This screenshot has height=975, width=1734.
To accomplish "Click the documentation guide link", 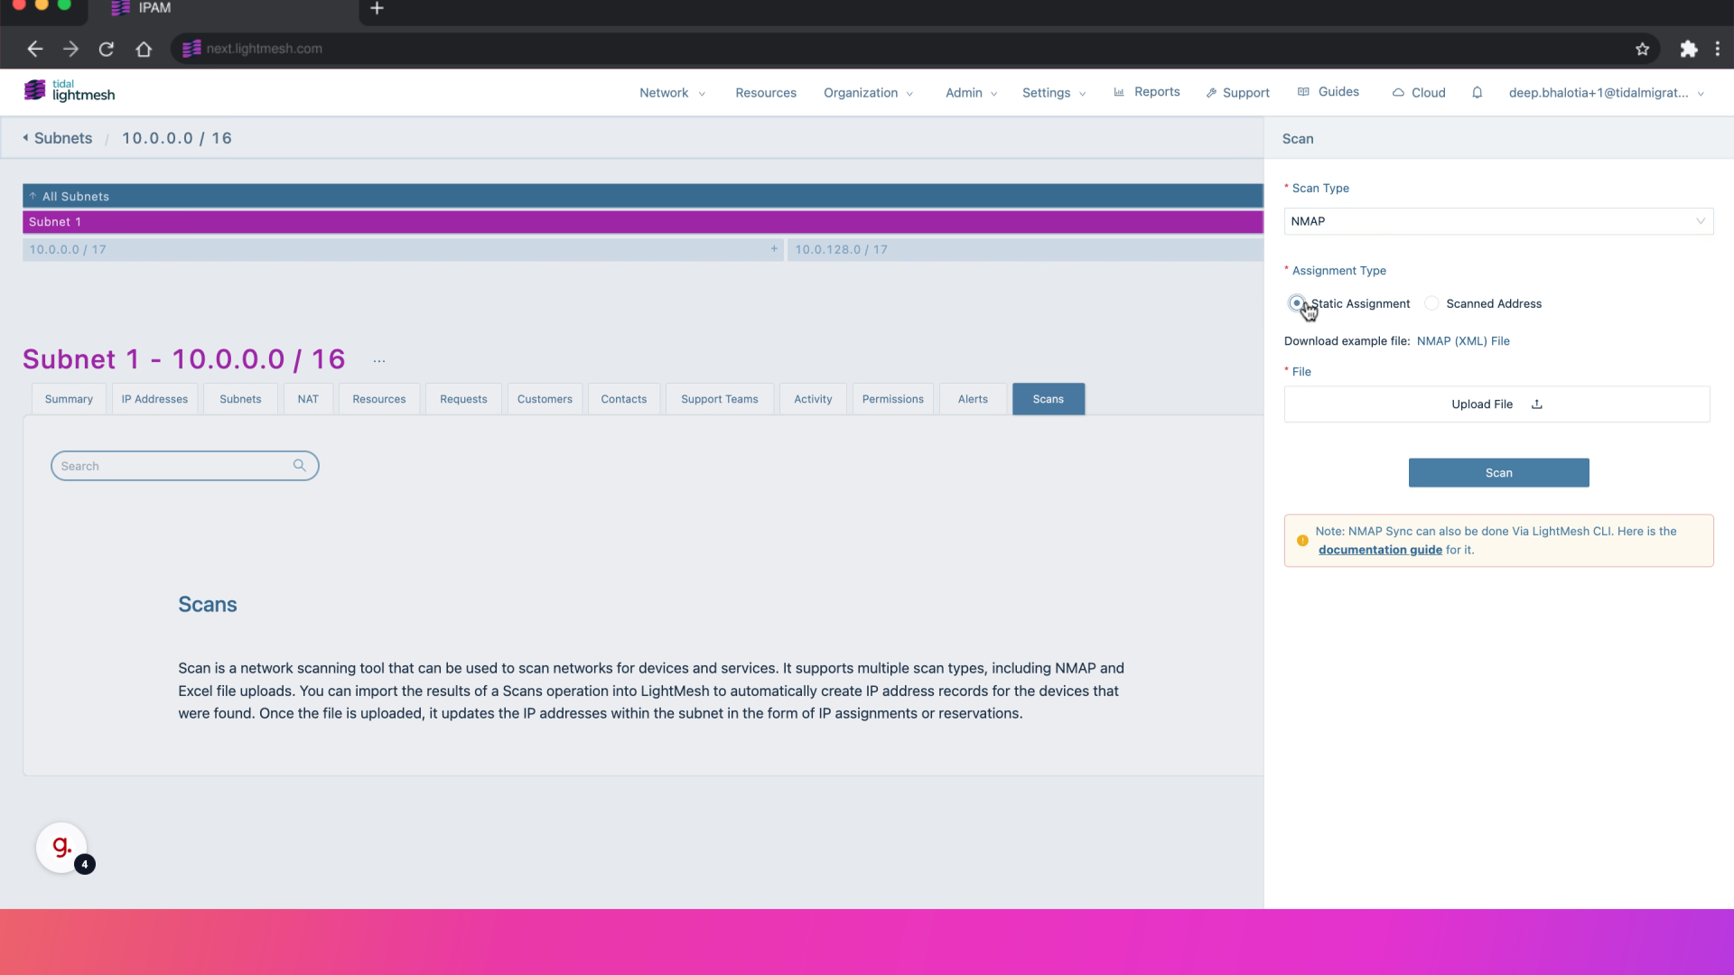I will pyautogui.click(x=1379, y=549).
